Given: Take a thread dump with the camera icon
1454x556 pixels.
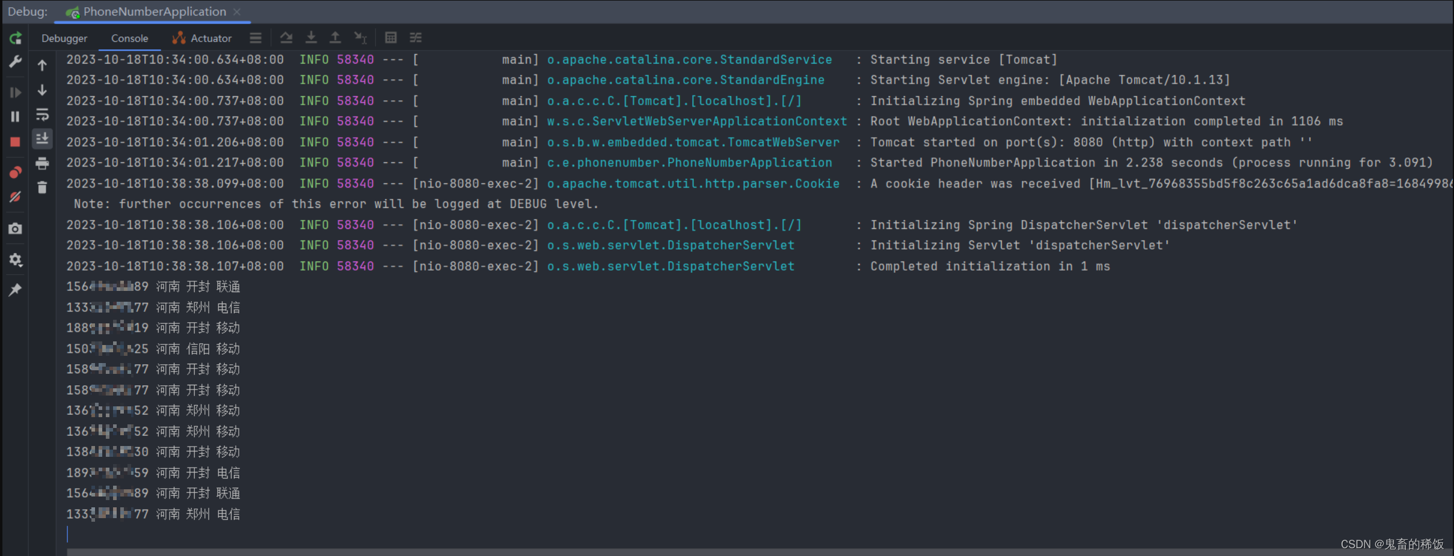Looking at the screenshot, I should tap(16, 229).
